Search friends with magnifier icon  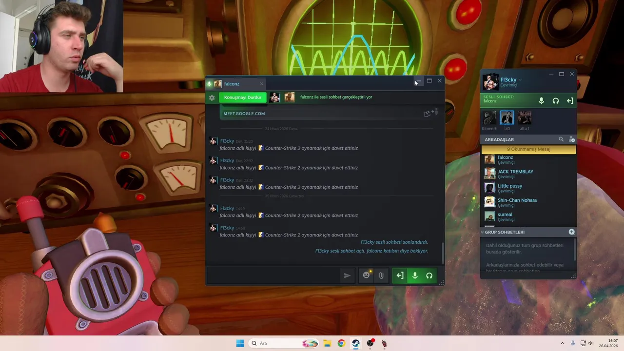[561, 139]
